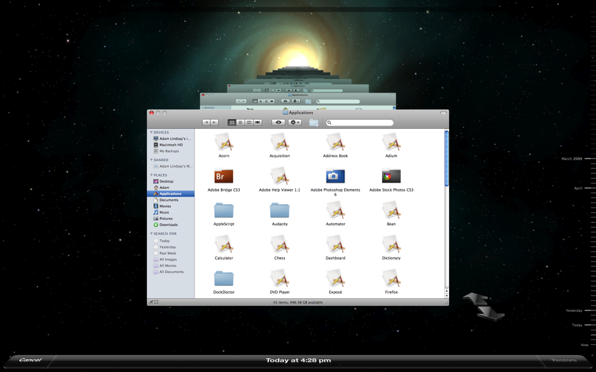Select the Acquisition app icon
Screen dimensions: 596x372
pyautogui.click(x=280, y=142)
